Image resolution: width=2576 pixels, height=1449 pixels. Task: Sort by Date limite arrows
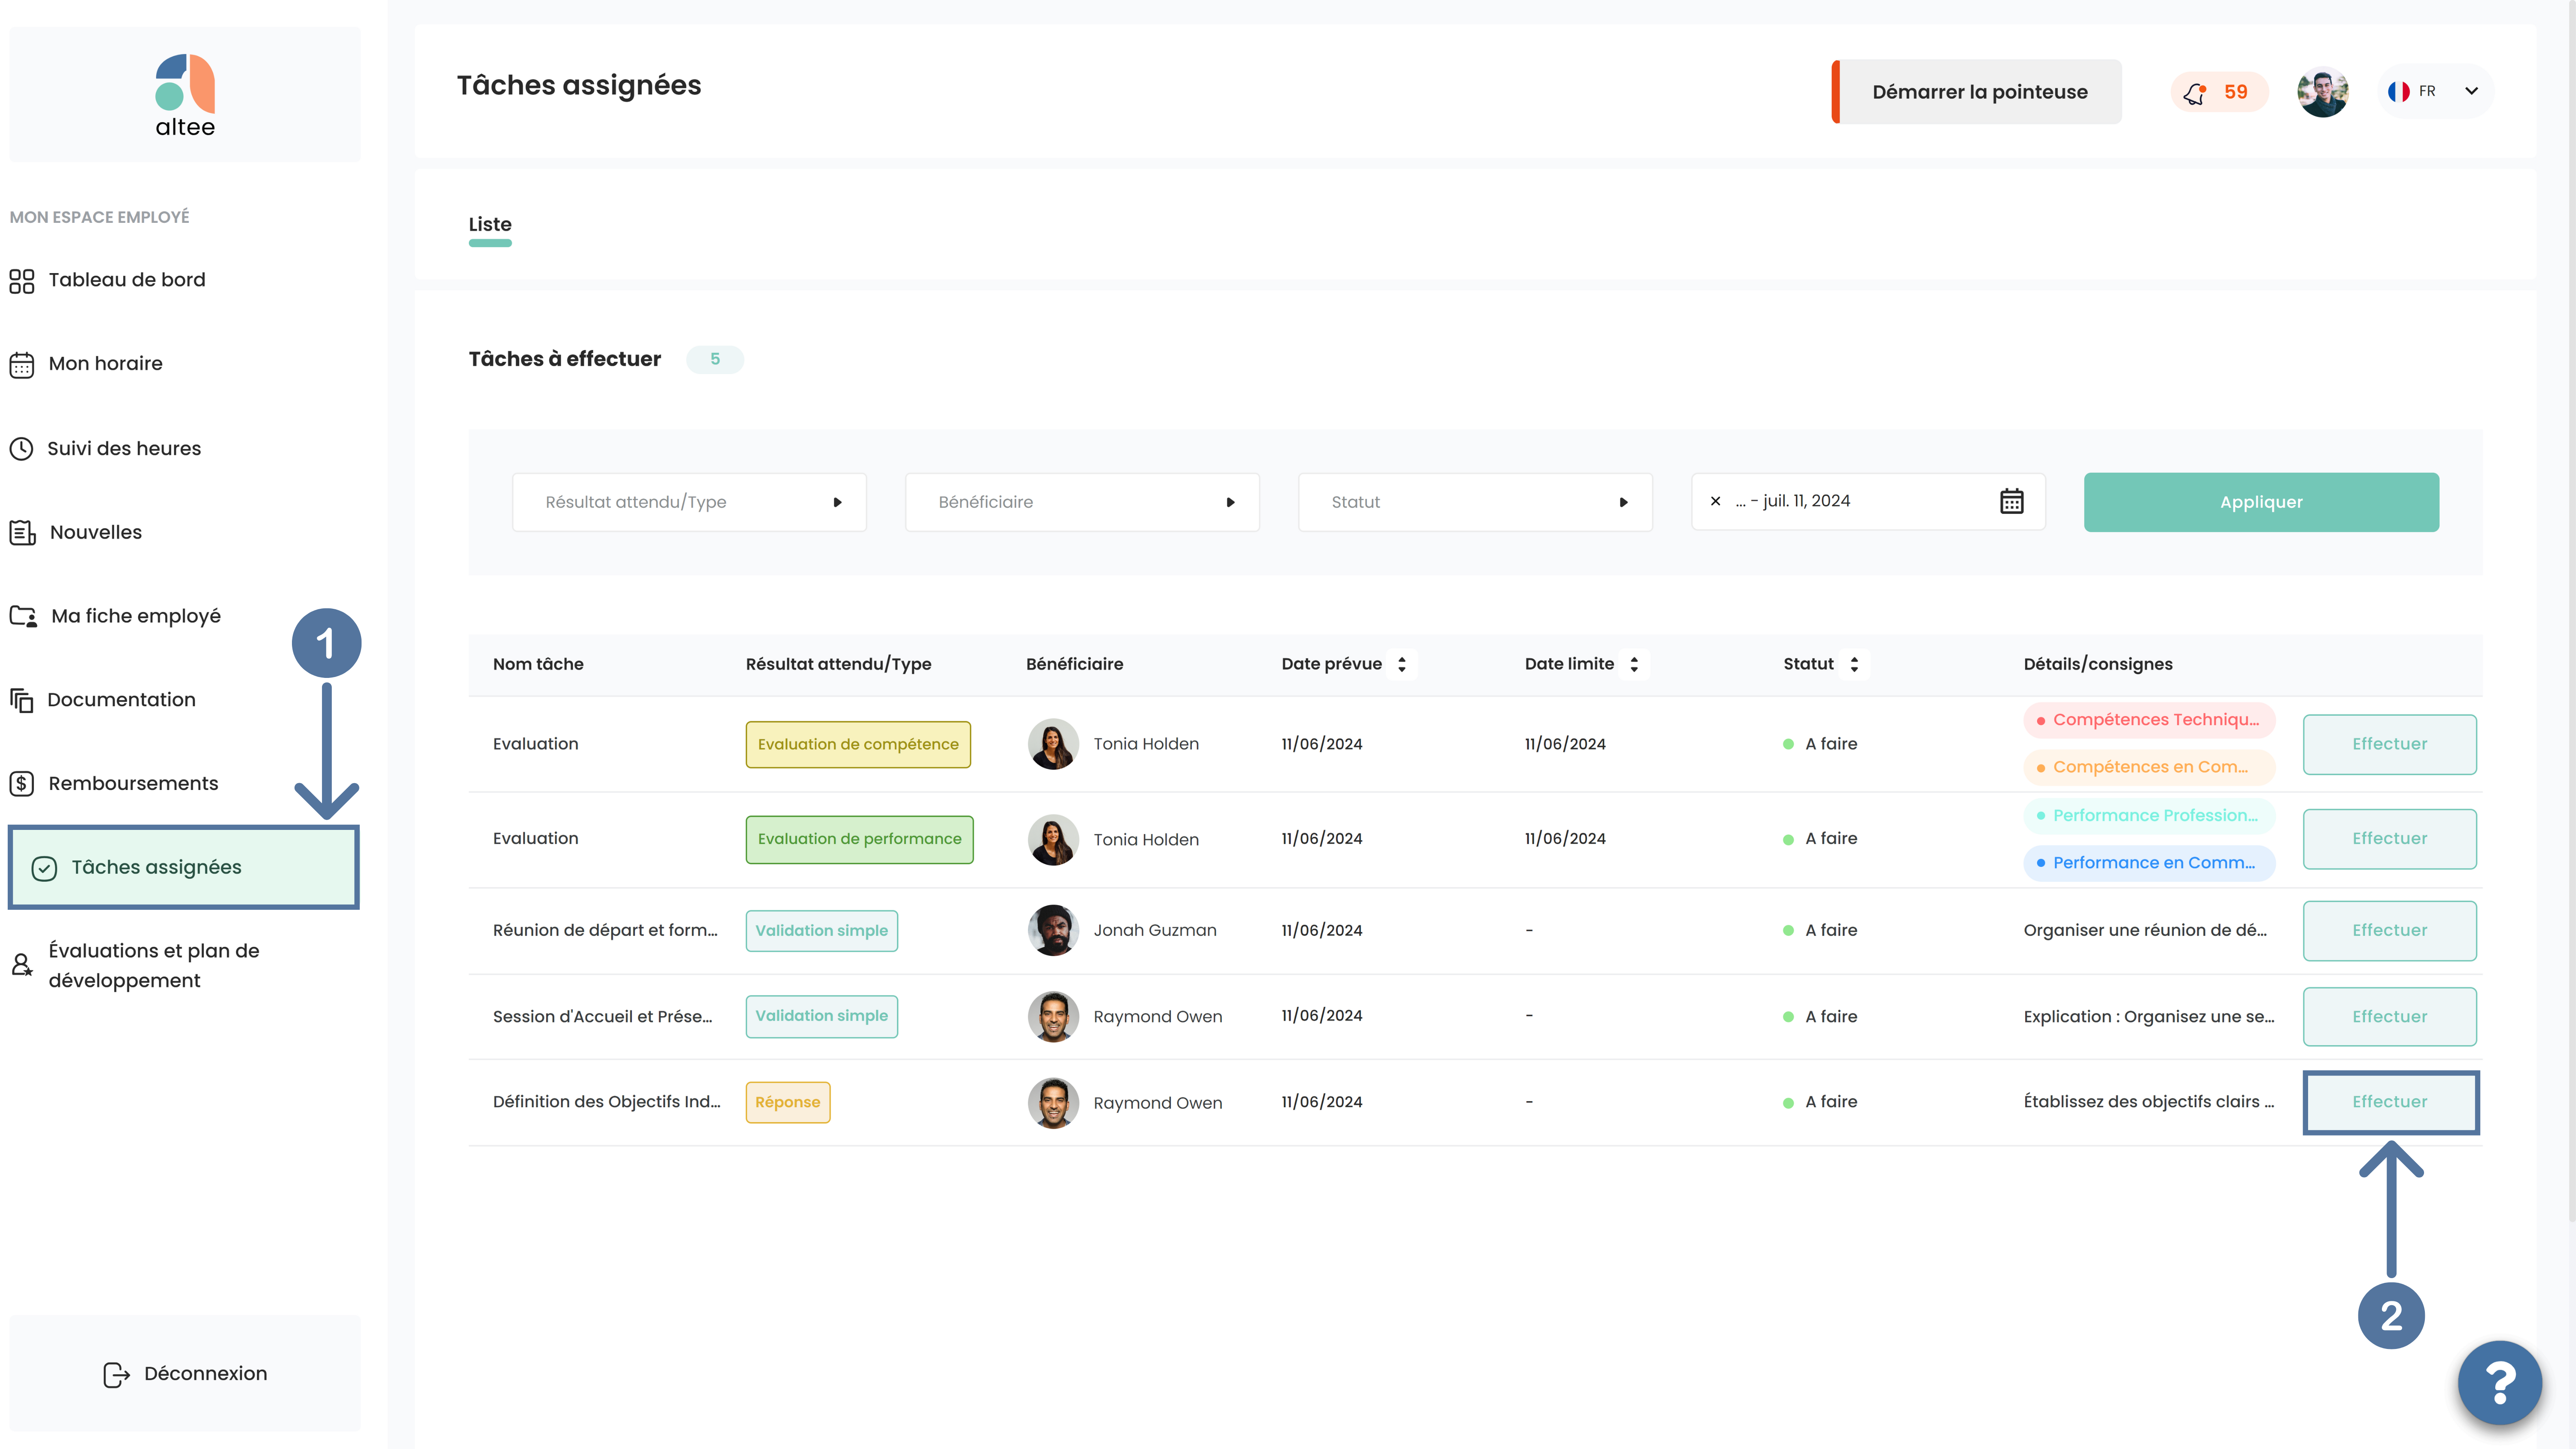(x=1634, y=664)
